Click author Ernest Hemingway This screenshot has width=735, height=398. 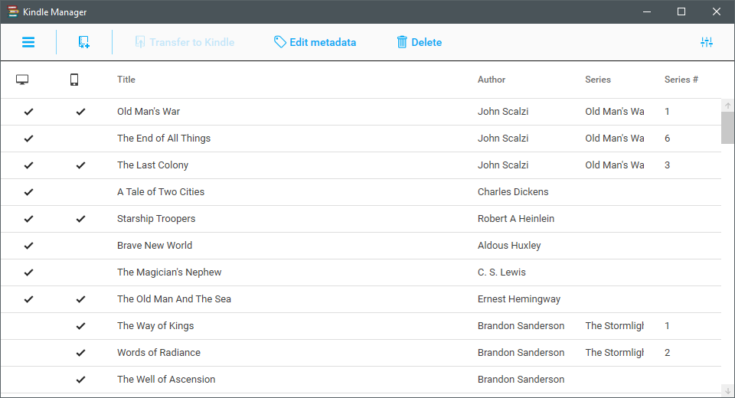click(x=519, y=299)
